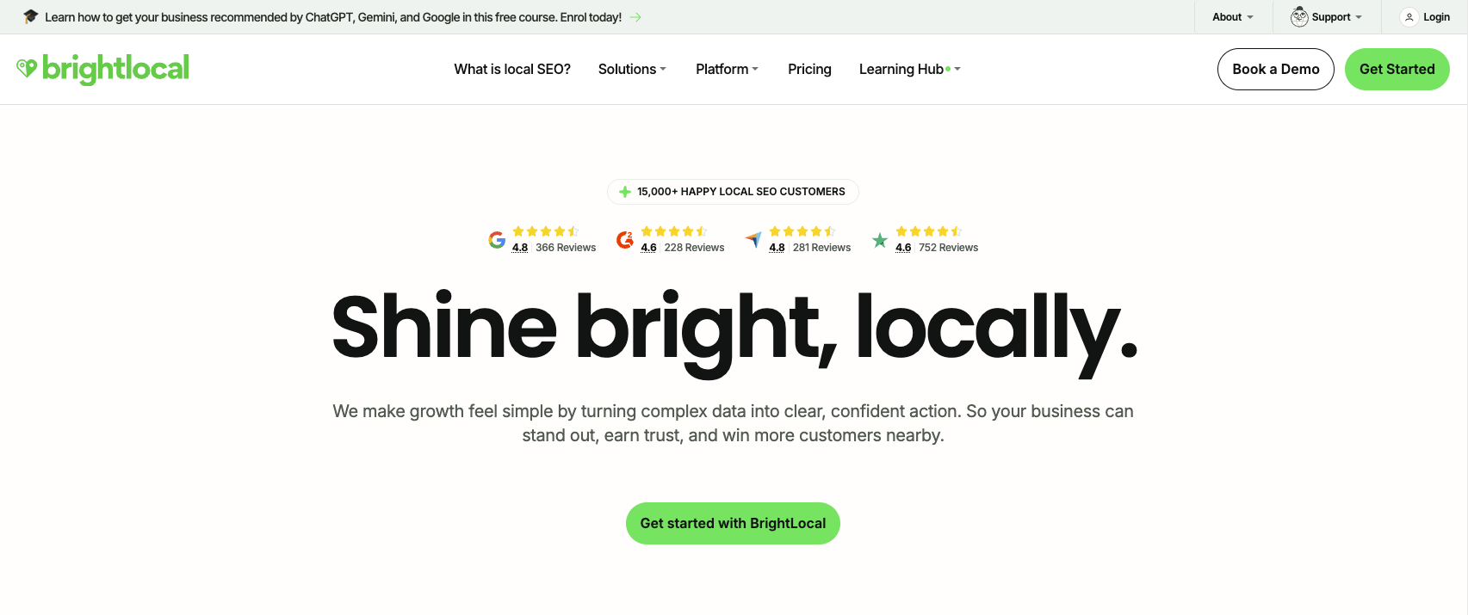This screenshot has height=615, width=1468.
Task: Expand the About dropdown
Action: tap(1233, 17)
